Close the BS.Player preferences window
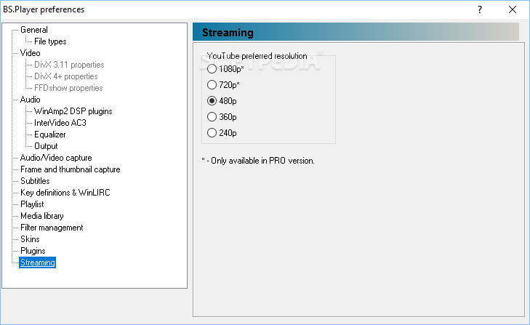530x325 pixels. (513, 9)
